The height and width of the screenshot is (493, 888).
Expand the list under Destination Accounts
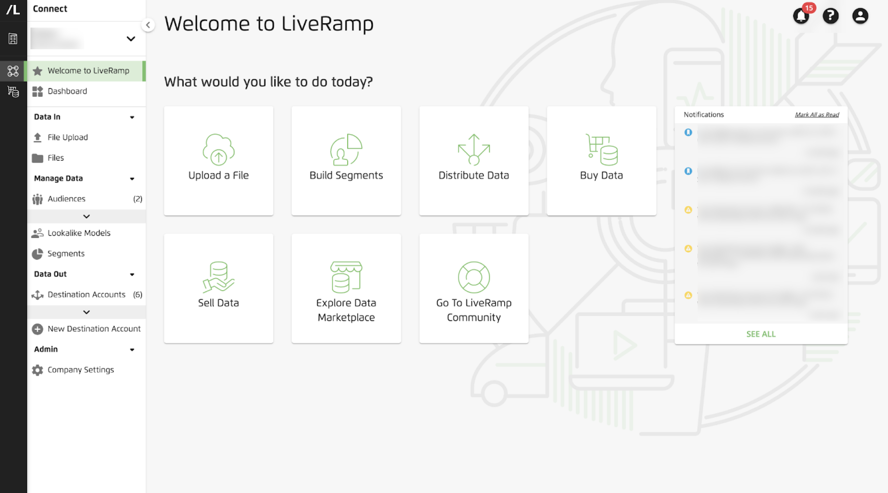click(x=87, y=312)
